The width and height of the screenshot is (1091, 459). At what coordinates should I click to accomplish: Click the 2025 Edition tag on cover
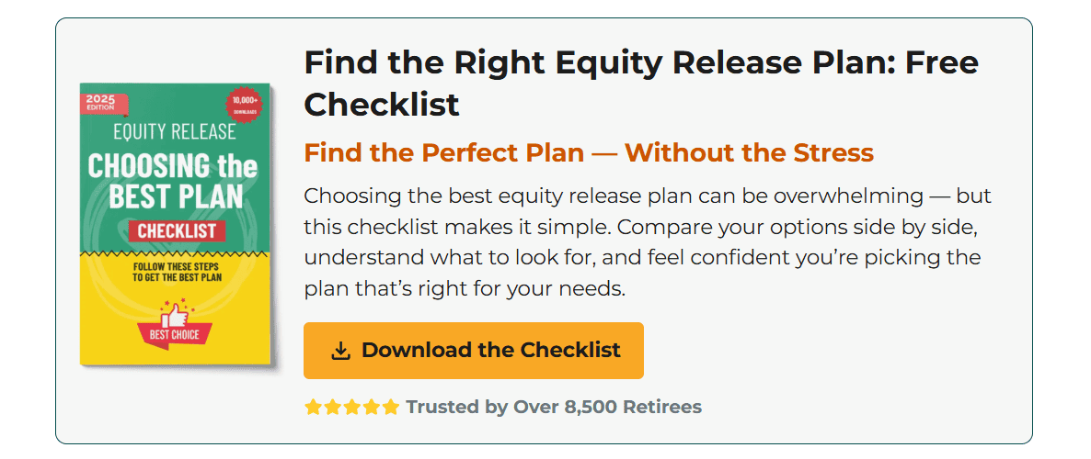click(x=103, y=102)
